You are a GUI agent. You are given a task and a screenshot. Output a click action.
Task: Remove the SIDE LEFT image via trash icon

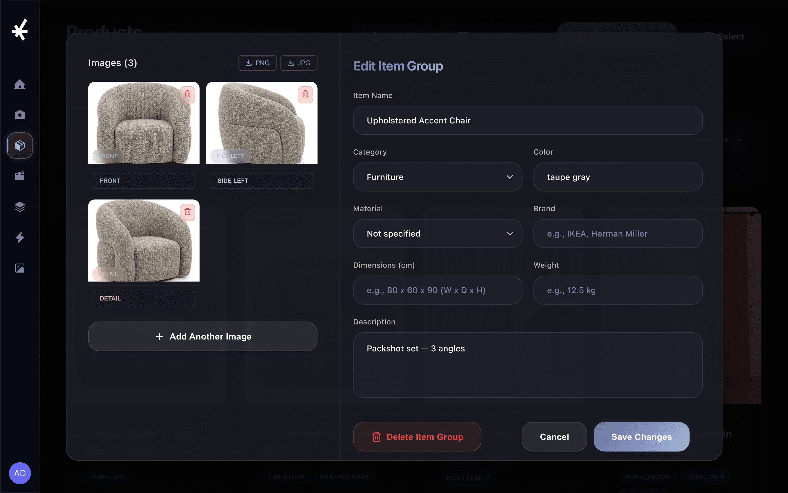[305, 94]
